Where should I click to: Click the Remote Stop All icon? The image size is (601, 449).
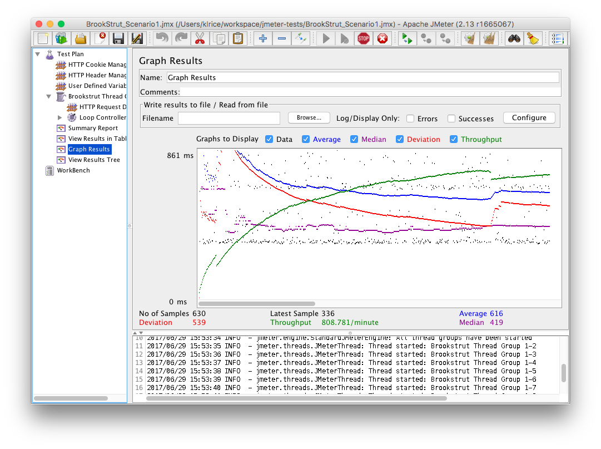[x=426, y=38]
